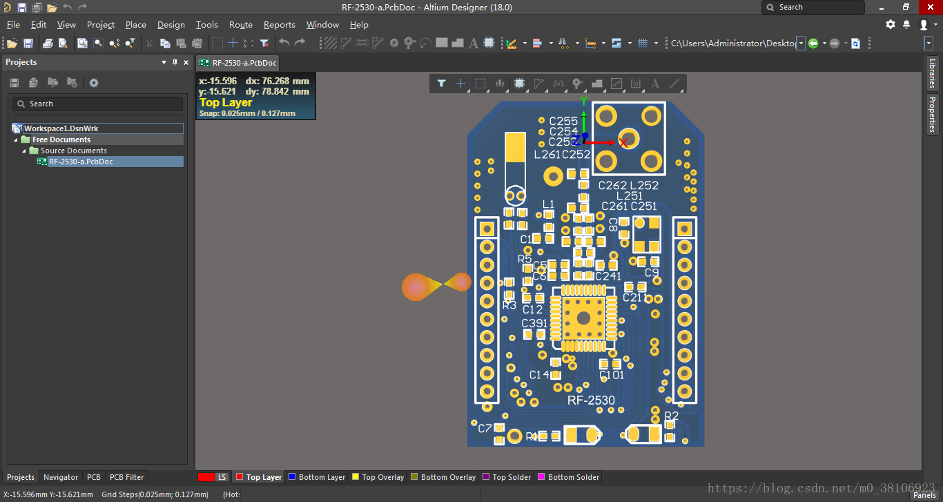Open notifications bell icon

coord(907,24)
